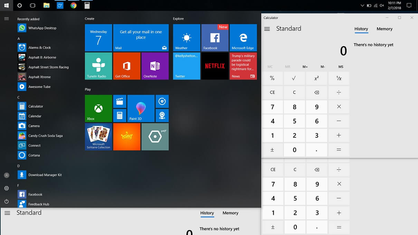
Task: Click the M+ memory add button
Action: pos(305,67)
